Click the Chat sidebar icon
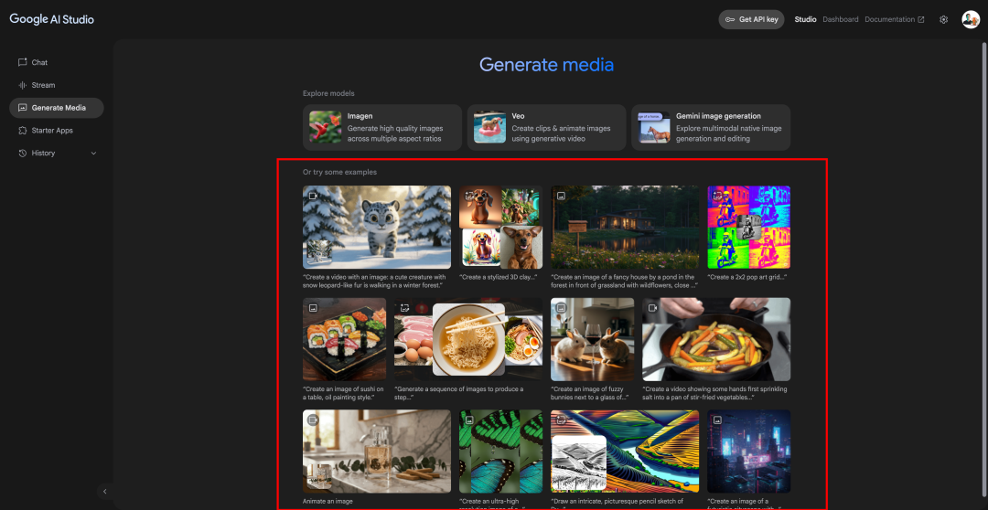The width and height of the screenshot is (988, 510). coord(23,62)
